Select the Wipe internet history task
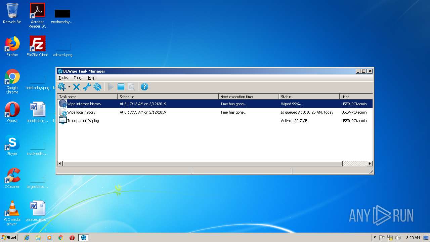The height and width of the screenshot is (242, 430). tap(215, 104)
